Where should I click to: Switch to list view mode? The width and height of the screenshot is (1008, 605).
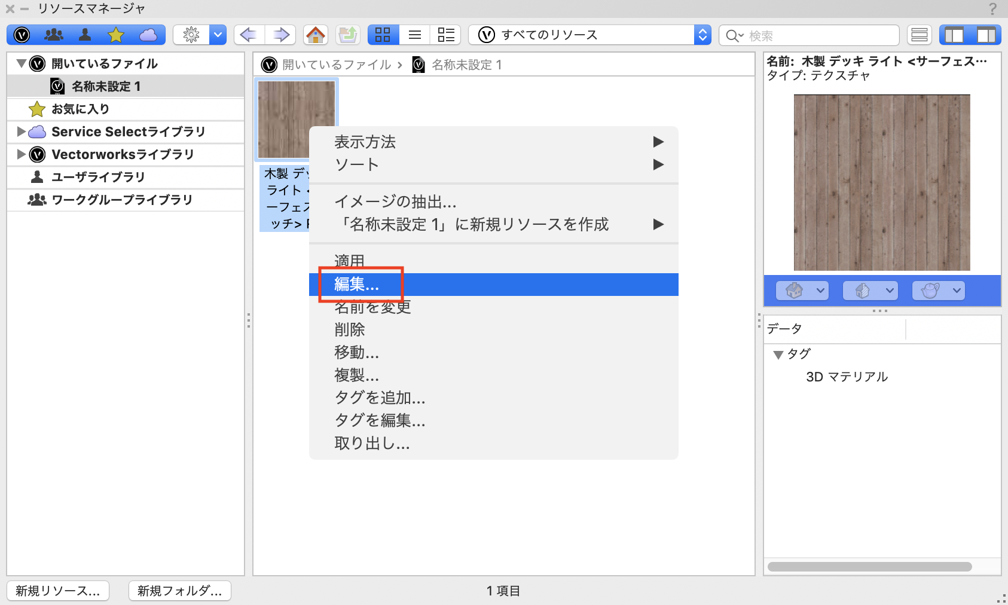pos(414,34)
